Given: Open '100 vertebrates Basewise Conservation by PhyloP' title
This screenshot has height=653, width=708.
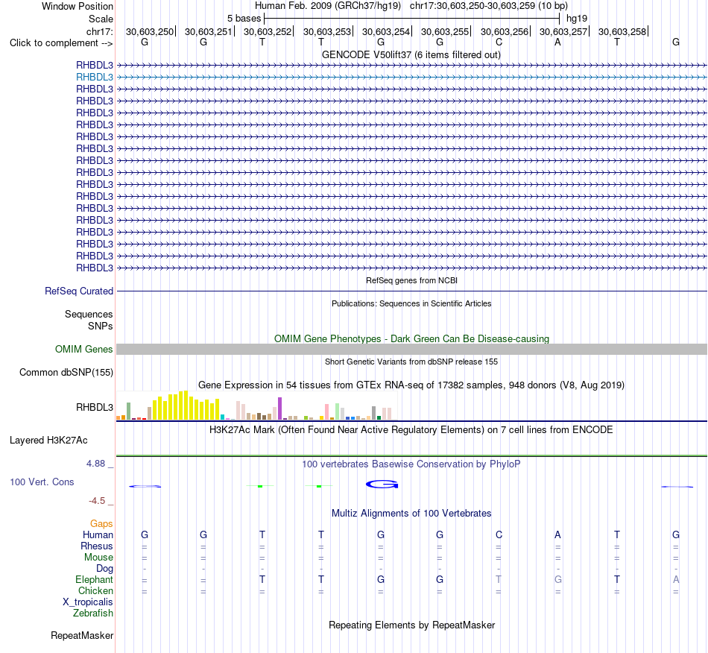Looking at the screenshot, I should click(411, 464).
